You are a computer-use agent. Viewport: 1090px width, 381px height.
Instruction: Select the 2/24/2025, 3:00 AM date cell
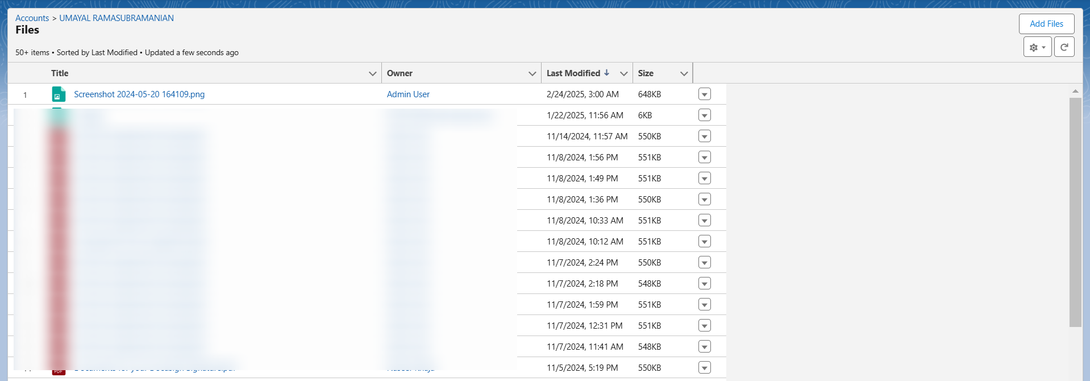(x=583, y=94)
